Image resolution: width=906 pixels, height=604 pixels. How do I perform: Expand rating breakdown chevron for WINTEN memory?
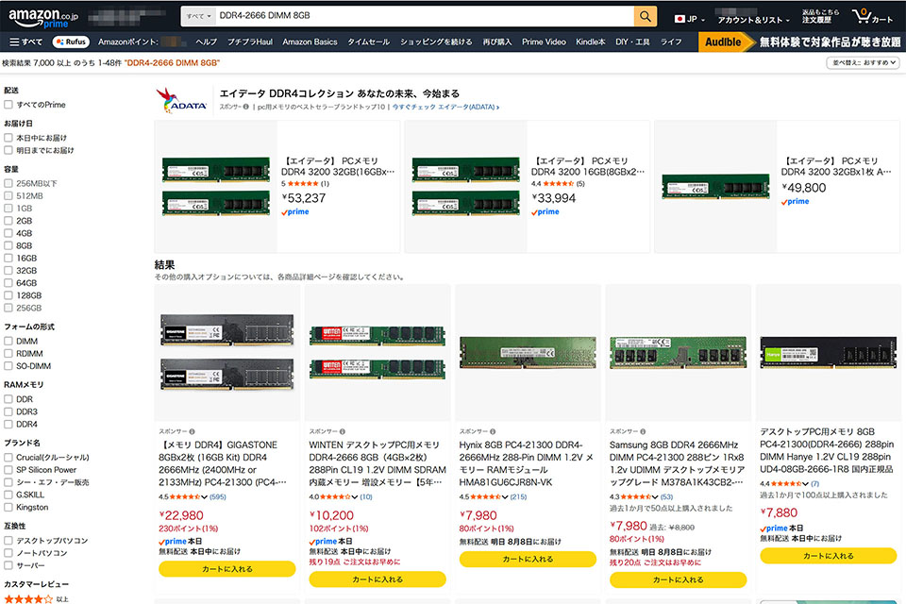coord(354,497)
